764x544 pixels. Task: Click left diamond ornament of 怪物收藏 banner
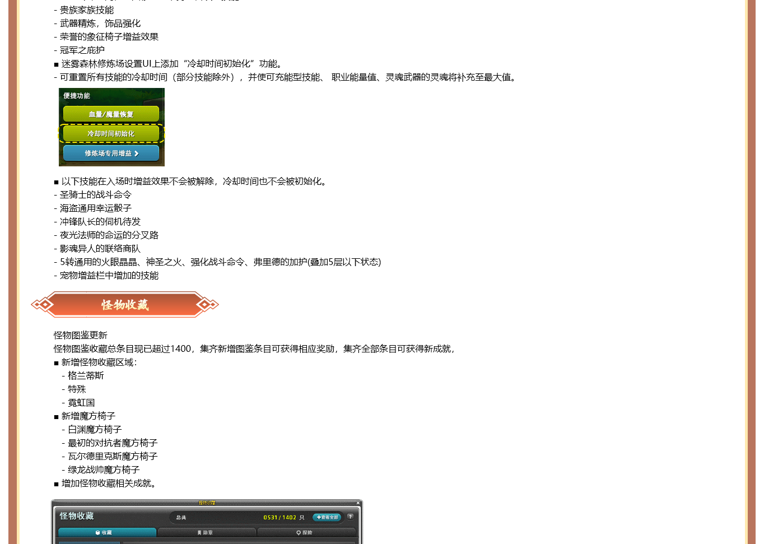pyautogui.click(x=43, y=305)
